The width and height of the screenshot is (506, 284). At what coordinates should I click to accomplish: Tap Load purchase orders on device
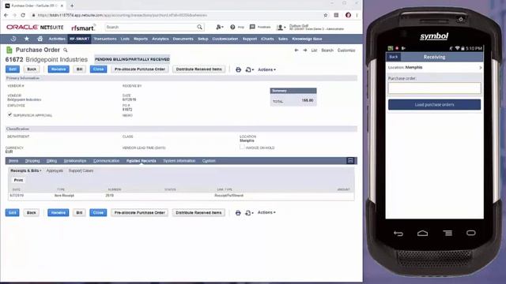[x=434, y=105]
